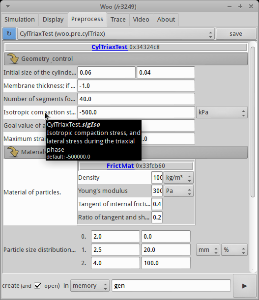Open the kPa unit dropdown

pos(222,112)
